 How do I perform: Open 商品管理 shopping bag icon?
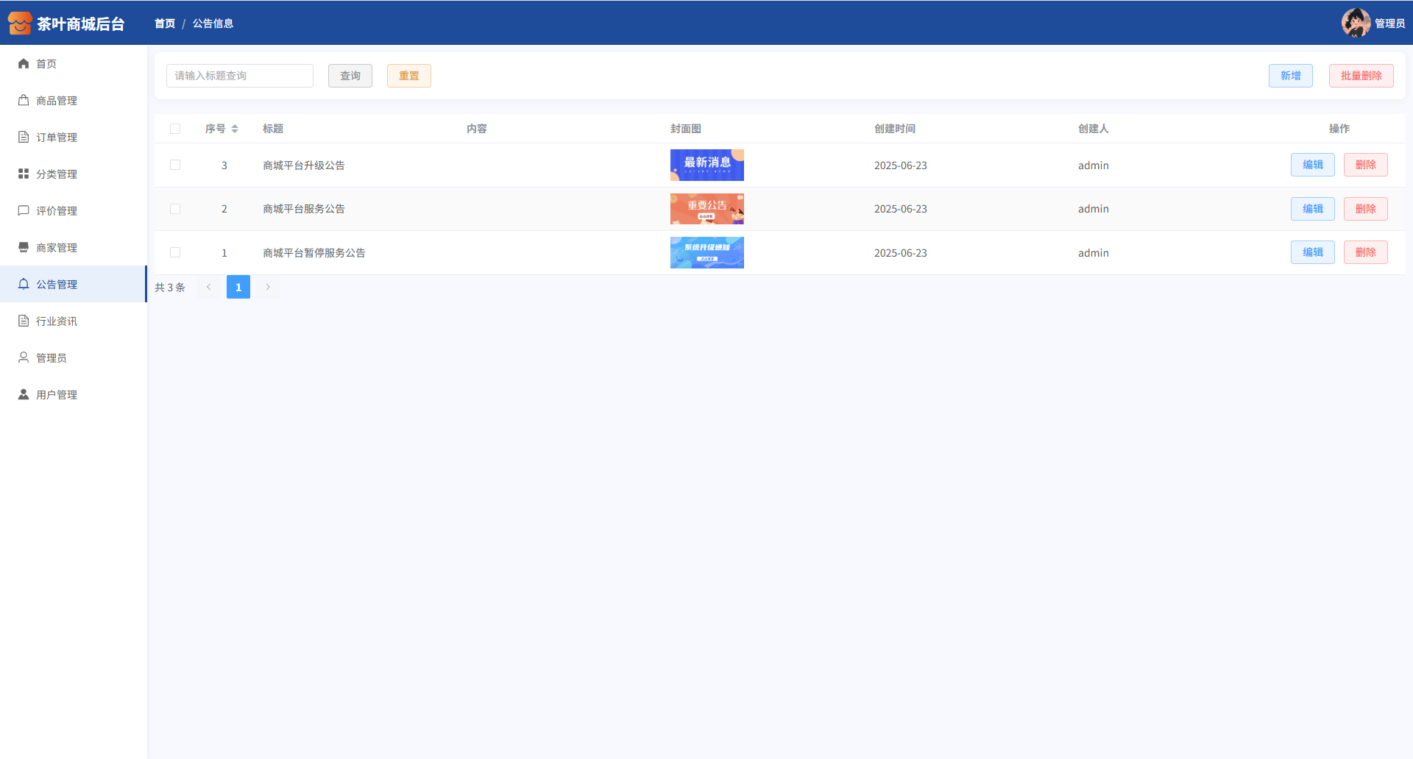click(x=24, y=101)
